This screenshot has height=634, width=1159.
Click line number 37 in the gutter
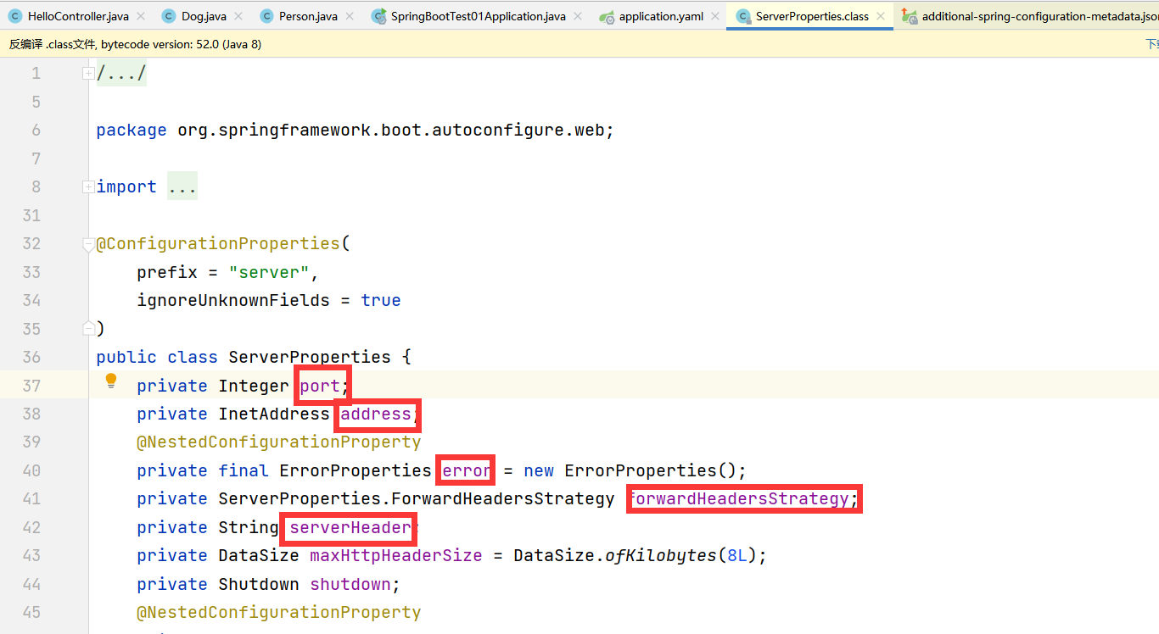coord(31,386)
